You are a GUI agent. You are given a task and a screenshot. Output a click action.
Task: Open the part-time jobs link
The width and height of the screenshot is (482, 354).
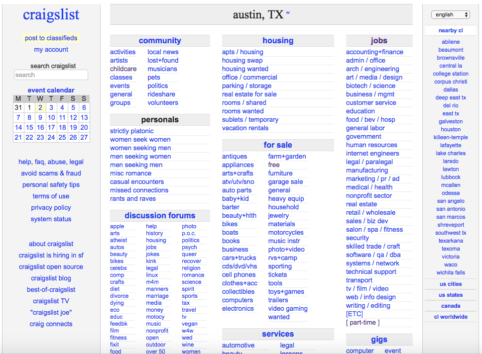(362, 322)
